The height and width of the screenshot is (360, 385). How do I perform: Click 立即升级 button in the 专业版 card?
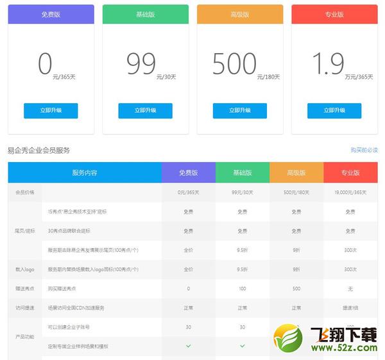pyautogui.click(x=334, y=111)
